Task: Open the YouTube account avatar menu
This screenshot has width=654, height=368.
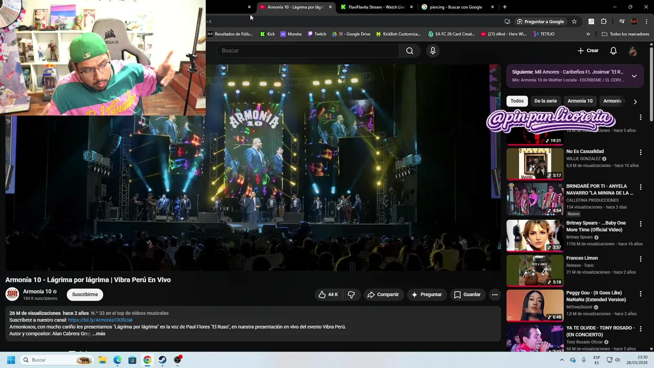Action: (x=633, y=51)
